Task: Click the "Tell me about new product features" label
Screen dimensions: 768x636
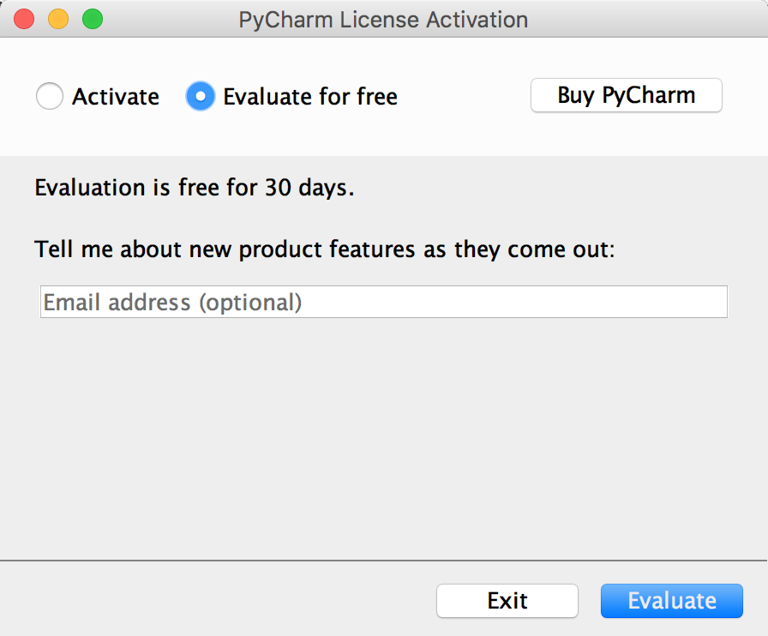Action: pos(325,250)
